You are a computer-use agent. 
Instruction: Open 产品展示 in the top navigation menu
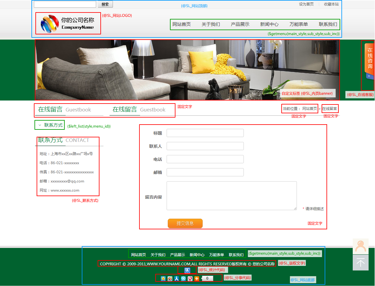240,24
